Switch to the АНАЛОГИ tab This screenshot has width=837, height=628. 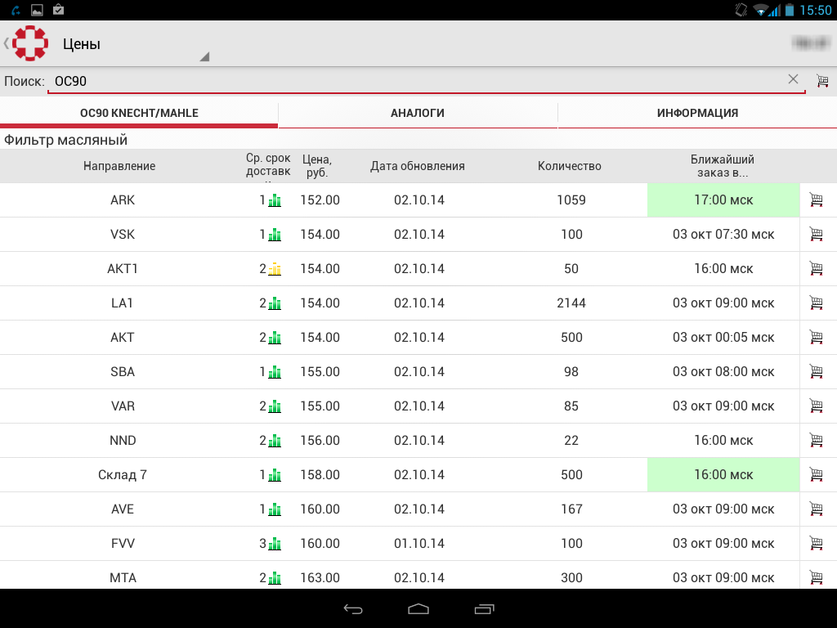(418, 114)
